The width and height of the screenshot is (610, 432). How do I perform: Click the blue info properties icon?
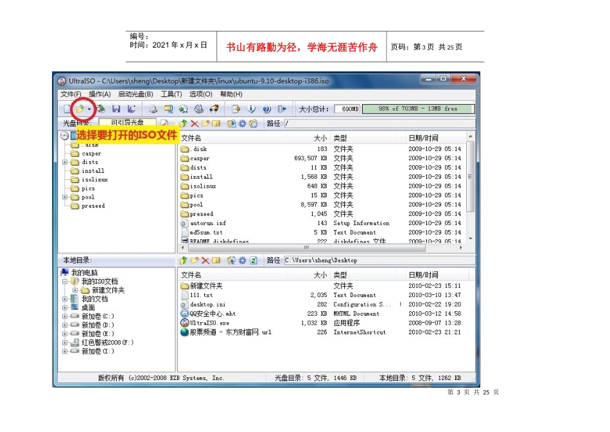(x=251, y=109)
